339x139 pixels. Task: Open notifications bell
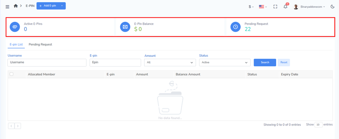(285, 6)
